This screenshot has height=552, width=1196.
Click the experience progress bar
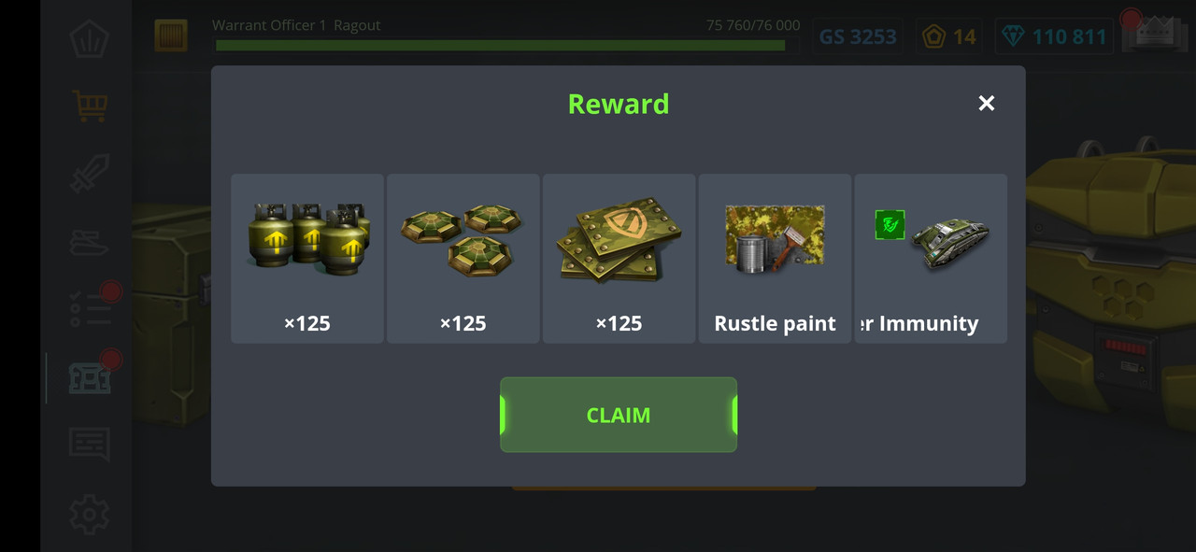[500, 45]
